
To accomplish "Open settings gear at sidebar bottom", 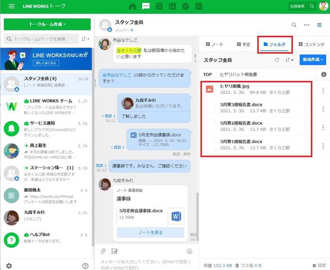I will point(9,266).
